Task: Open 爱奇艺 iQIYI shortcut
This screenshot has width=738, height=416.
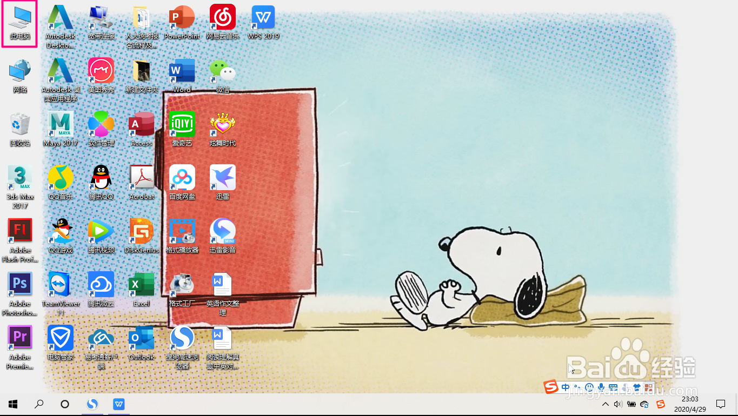Action: click(182, 130)
